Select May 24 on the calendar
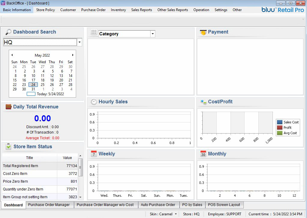Screen dimensions: 307x218 click(33, 85)
